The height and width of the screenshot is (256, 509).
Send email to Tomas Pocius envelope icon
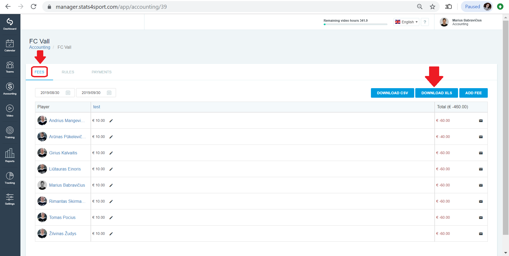tap(481, 218)
